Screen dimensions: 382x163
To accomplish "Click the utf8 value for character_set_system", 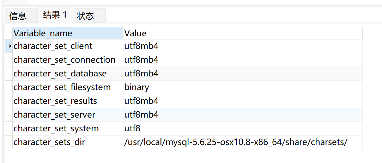I will point(132,128).
